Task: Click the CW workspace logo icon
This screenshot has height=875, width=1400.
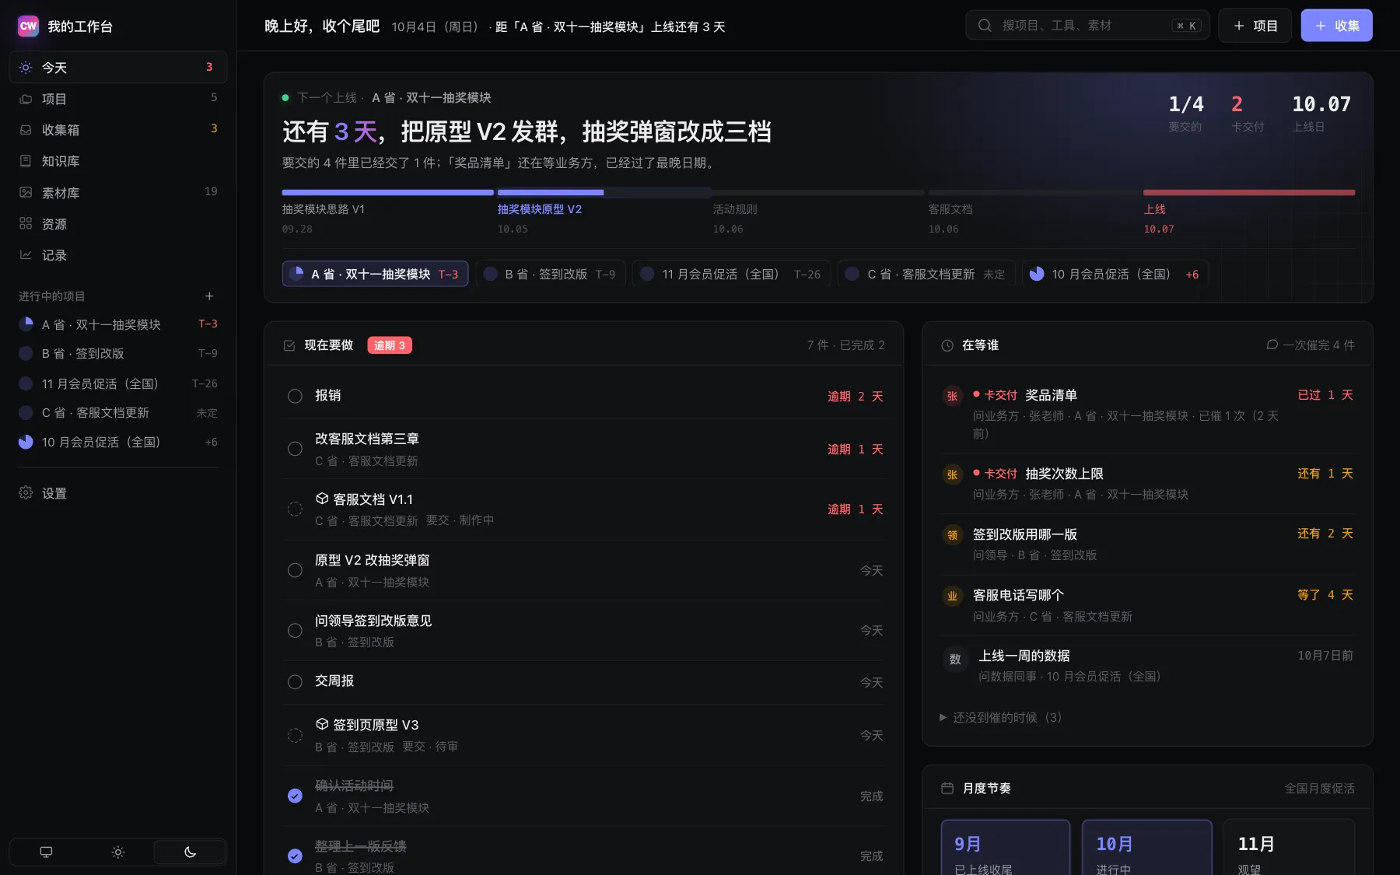Action: (x=28, y=26)
